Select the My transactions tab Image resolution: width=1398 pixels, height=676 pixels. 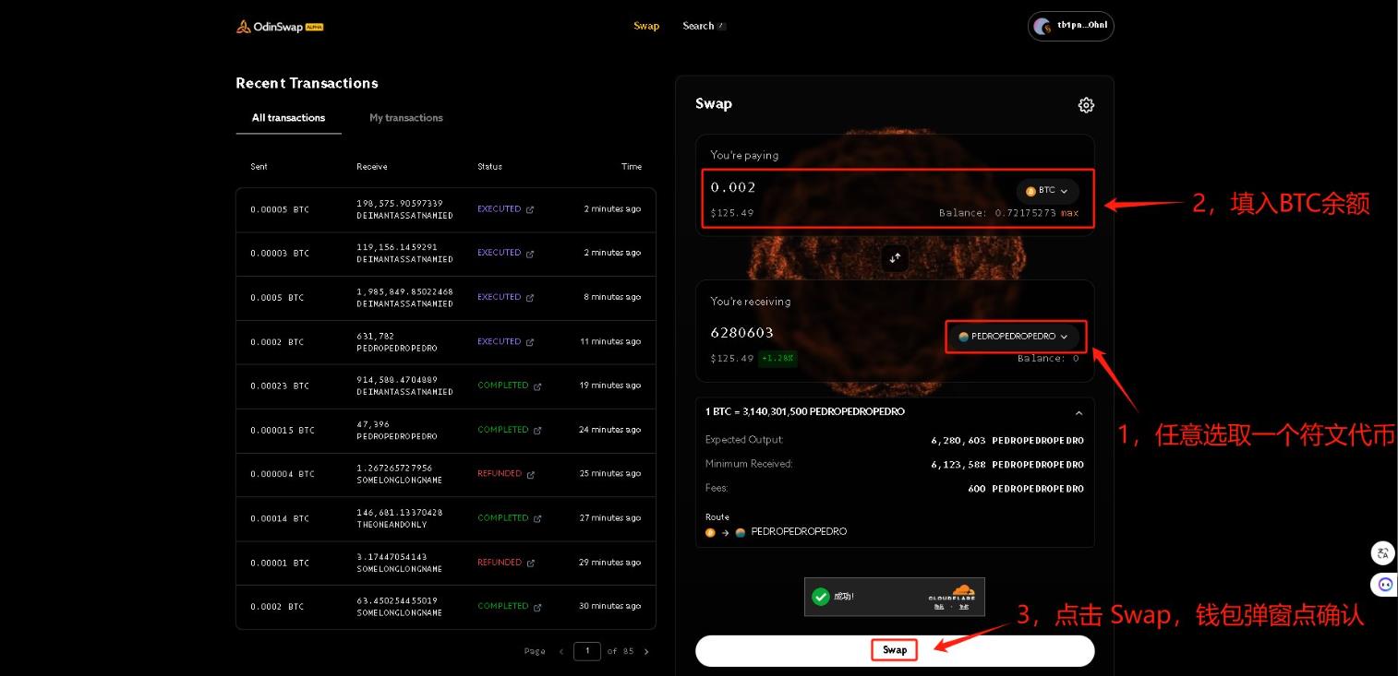[x=406, y=118]
